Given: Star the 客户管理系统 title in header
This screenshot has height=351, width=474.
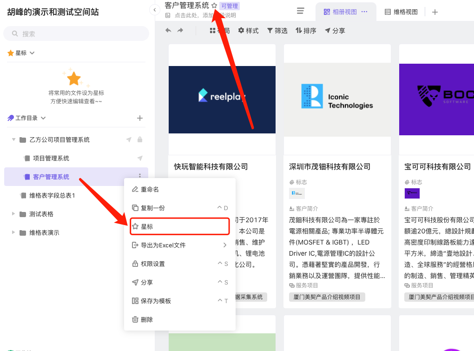Looking at the screenshot, I should [x=214, y=6].
